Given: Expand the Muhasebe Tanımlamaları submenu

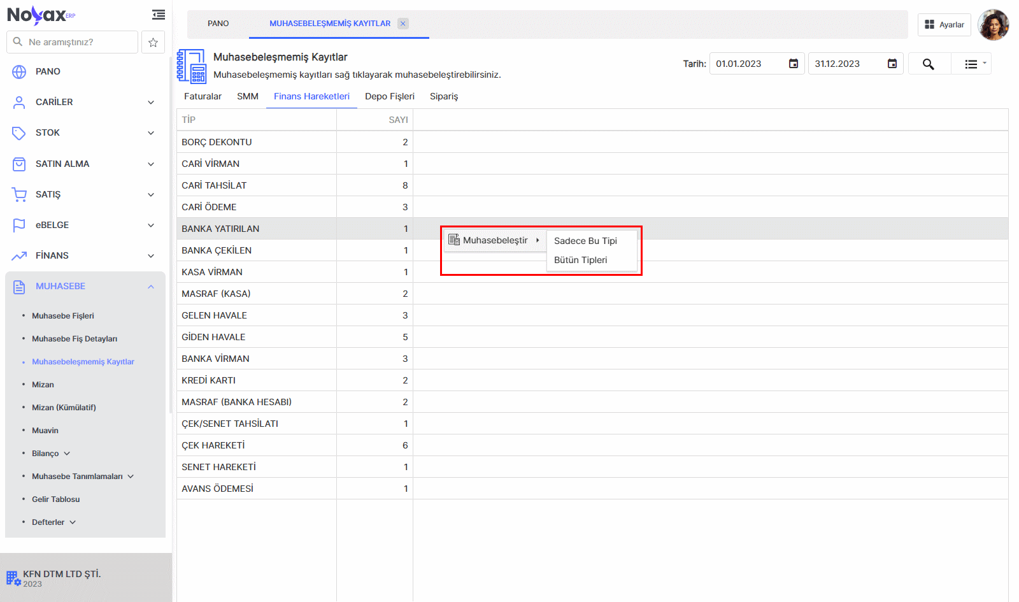Looking at the screenshot, I should pyautogui.click(x=131, y=477).
